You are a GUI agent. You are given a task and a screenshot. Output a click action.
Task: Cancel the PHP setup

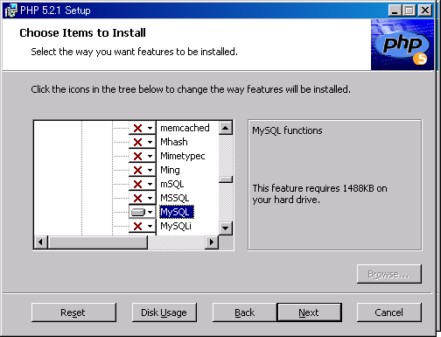tap(389, 312)
